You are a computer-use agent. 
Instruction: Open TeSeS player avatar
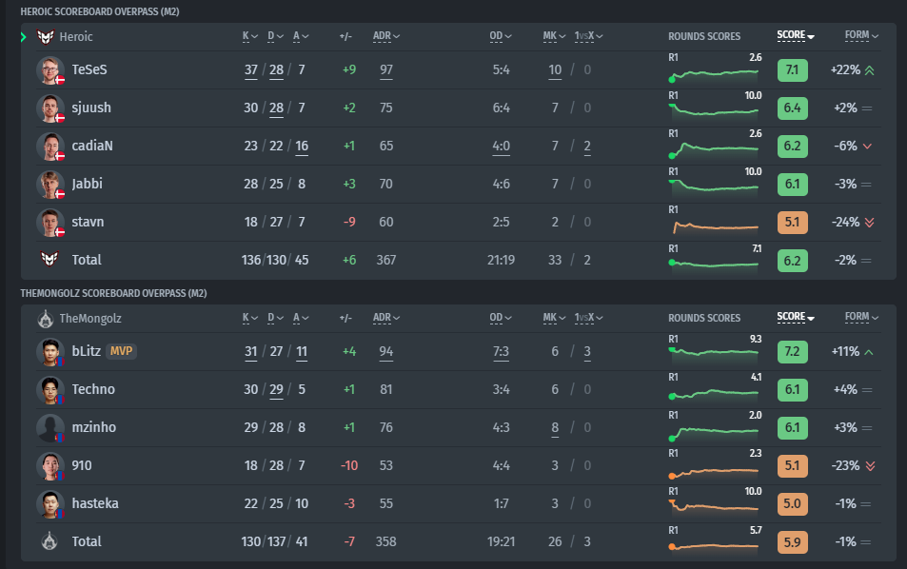[x=50, y=70]
